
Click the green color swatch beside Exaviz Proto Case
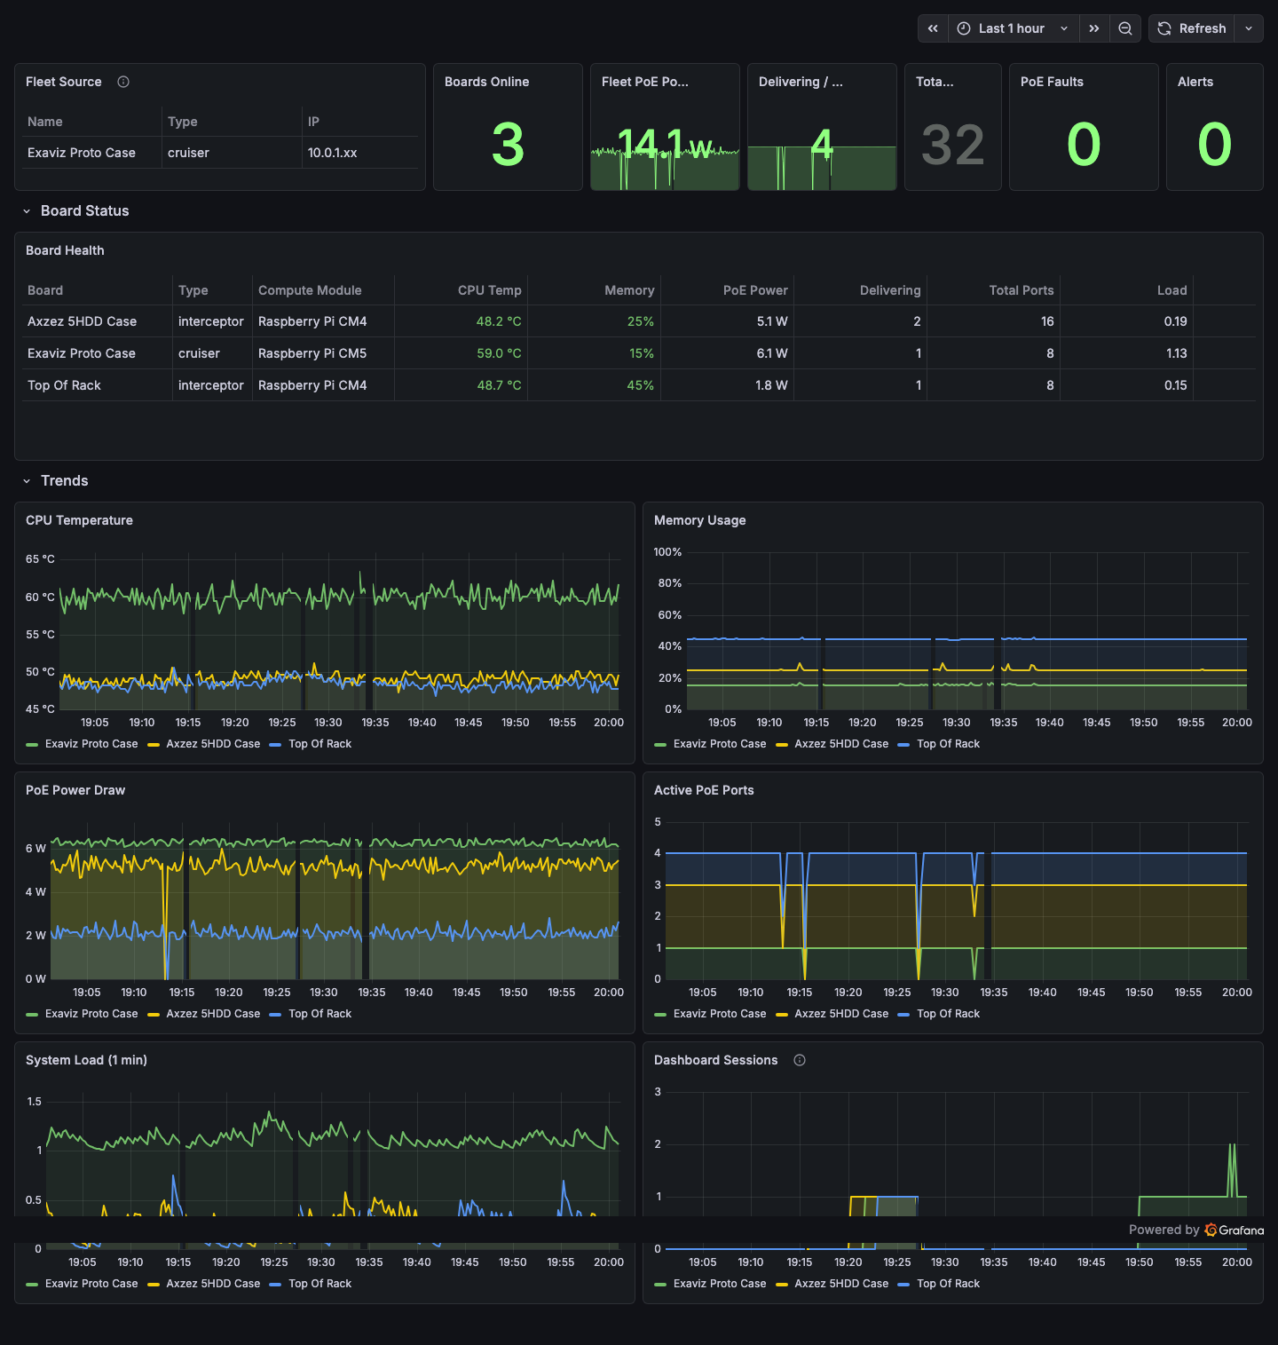[34, 743]
